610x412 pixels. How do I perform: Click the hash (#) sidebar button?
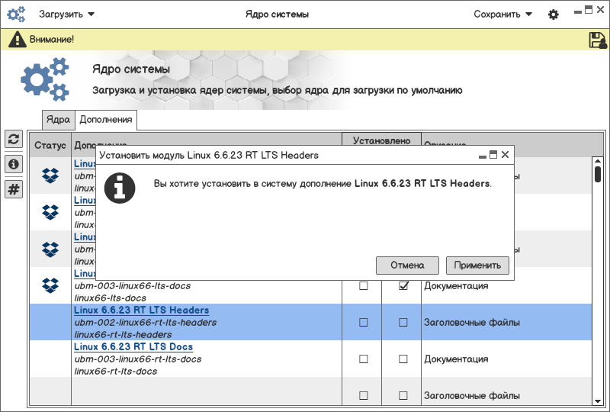[14, 190]
